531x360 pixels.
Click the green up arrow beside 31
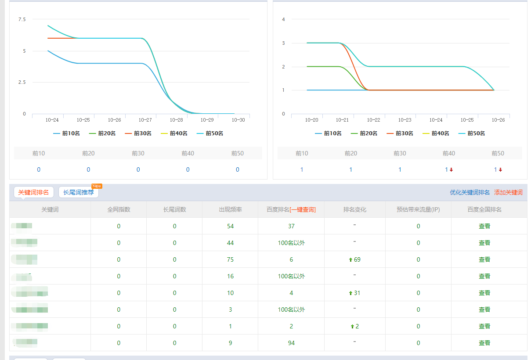click(350, 293)
